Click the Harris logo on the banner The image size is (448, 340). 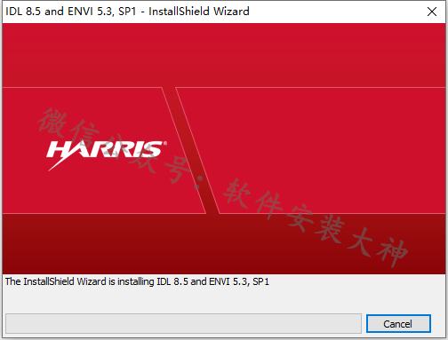(107, 155)
